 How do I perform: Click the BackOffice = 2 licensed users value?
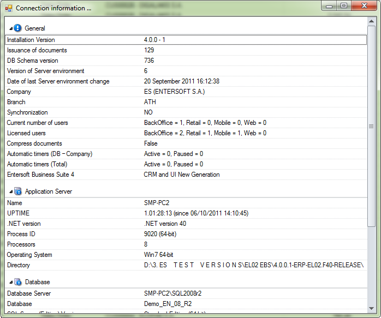pyautogui.click(x=205, y=133)
